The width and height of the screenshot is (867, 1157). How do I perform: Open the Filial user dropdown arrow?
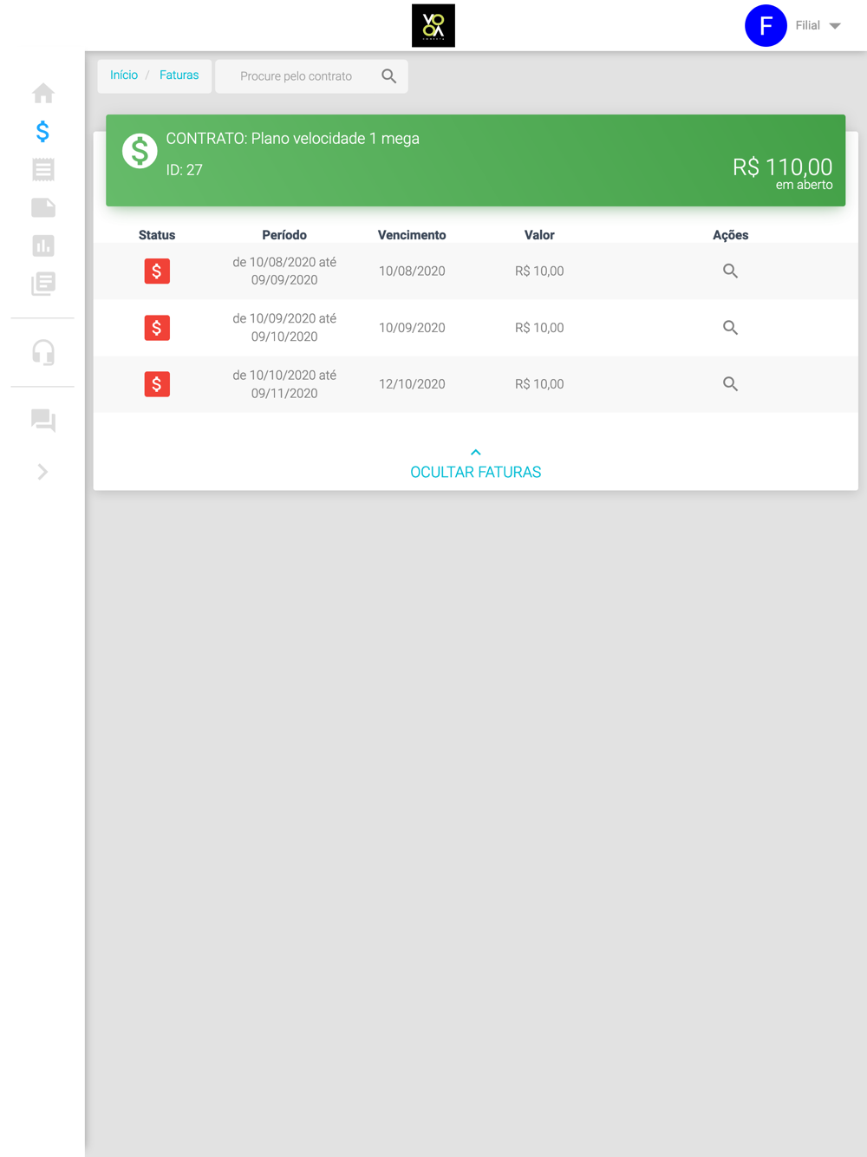tap(835, 26)
